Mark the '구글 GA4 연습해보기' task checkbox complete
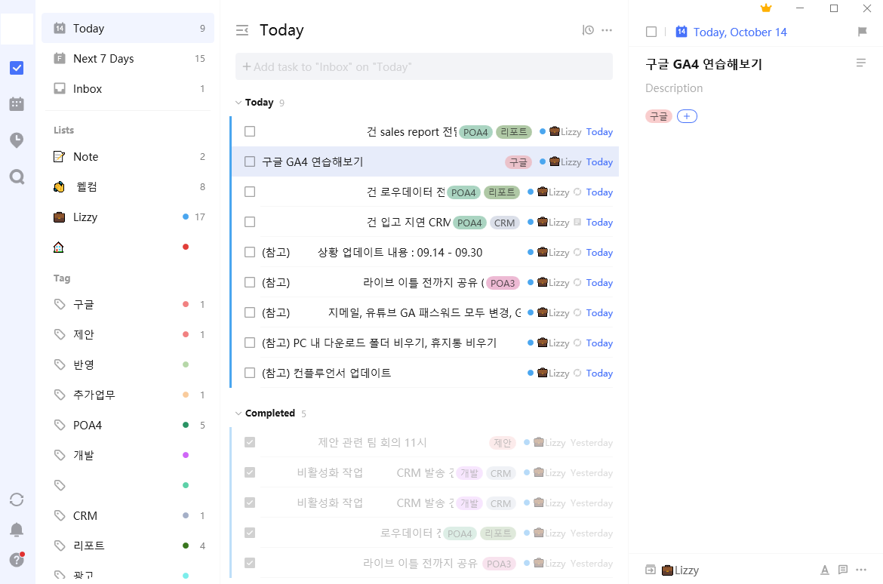Image resolution: width=883 pixels, height=584 pixels. (x=250, y=161)
